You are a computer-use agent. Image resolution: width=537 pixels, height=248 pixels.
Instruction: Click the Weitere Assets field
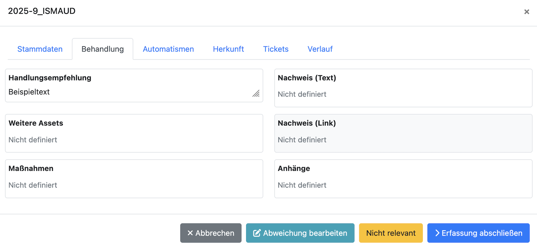pyautogui.click(x=134, y=133)
